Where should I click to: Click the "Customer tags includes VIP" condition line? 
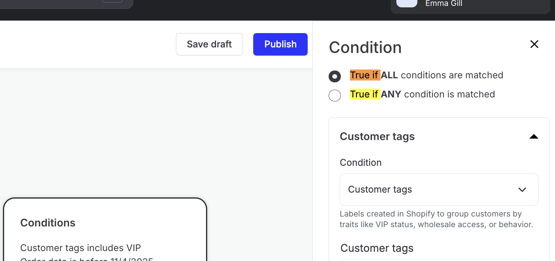coord(81,248)
